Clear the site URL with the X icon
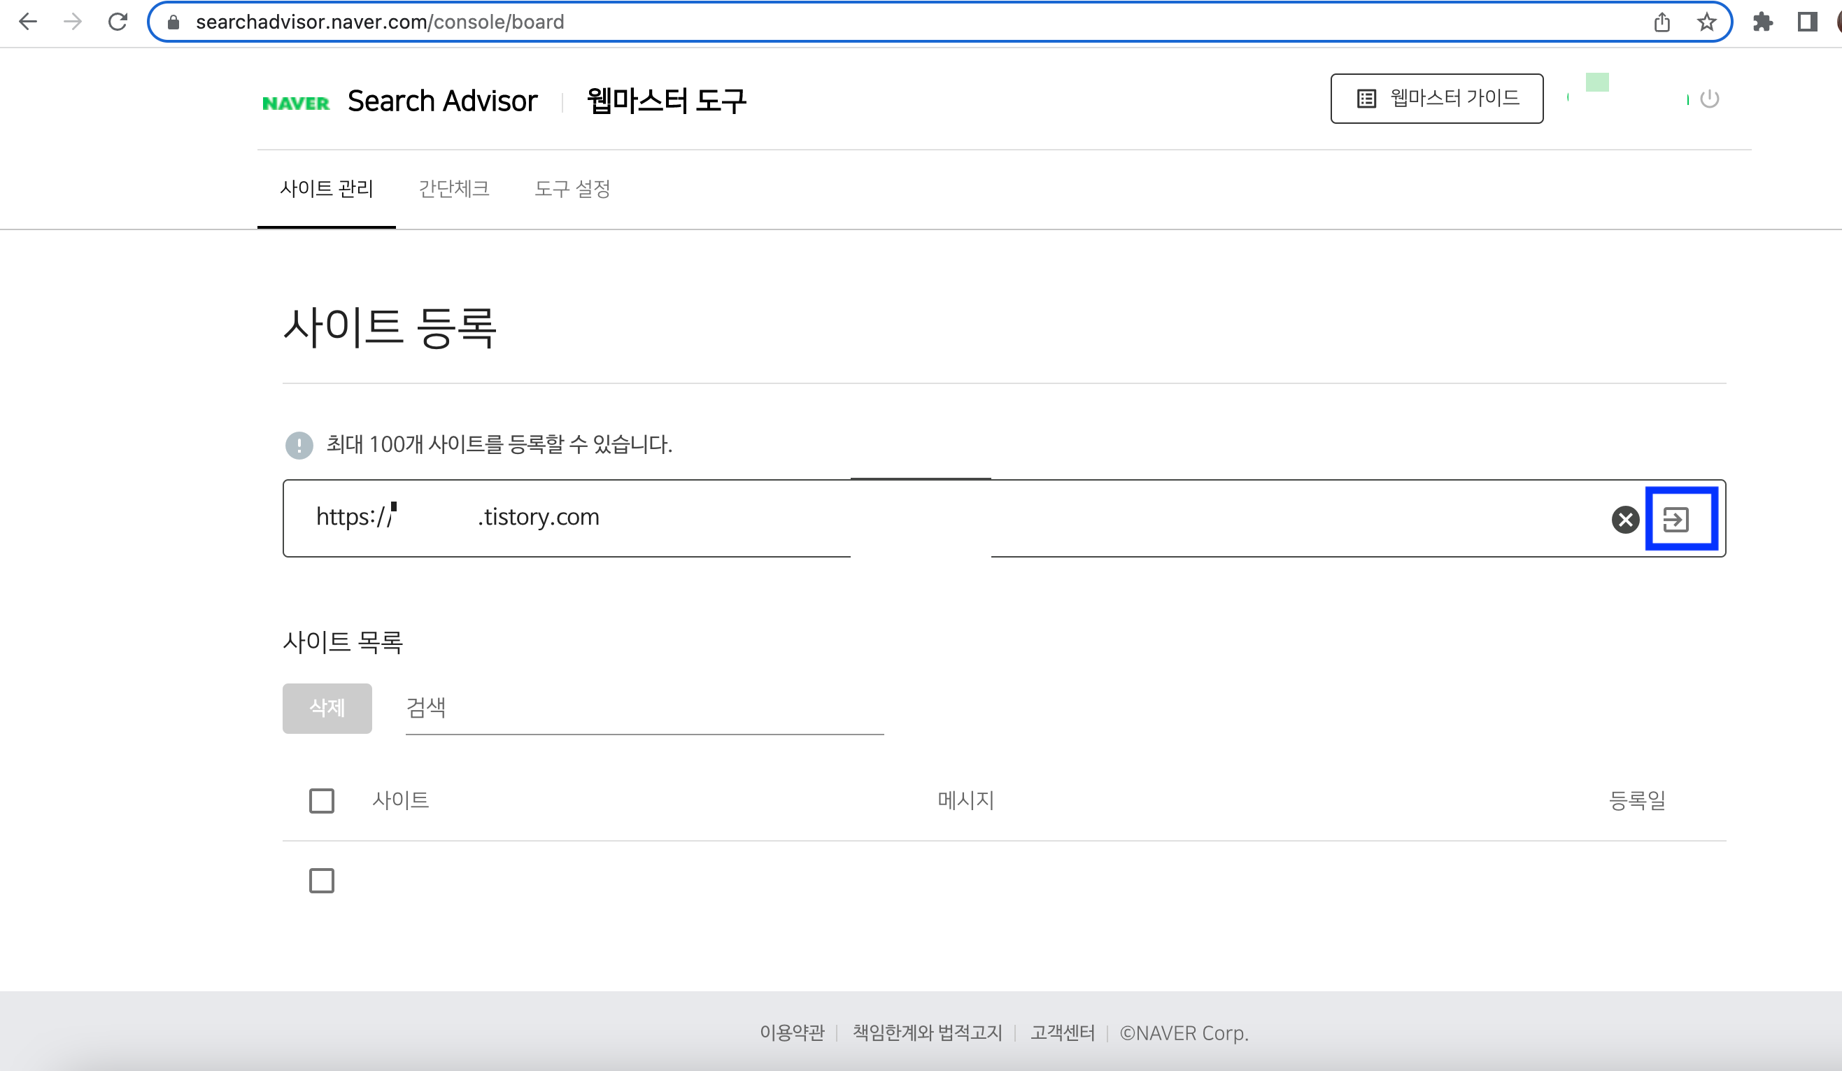The width and height of the screenshot is (1842, 1071). coord(1626,520)
